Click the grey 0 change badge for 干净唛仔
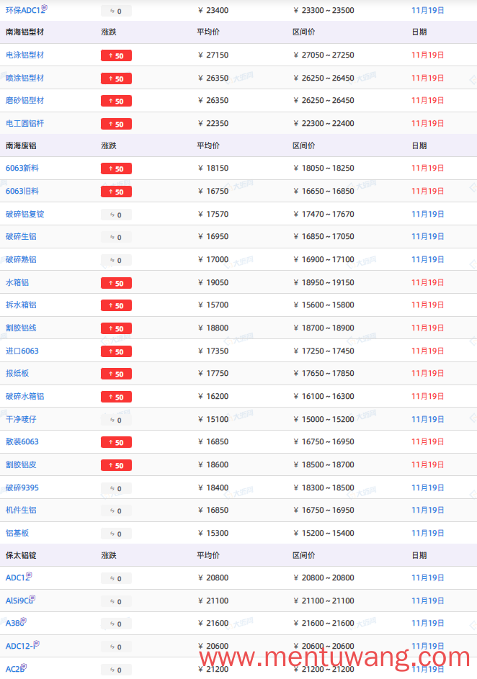This screenshot has width=477, height=679. (x=116, y=420)
